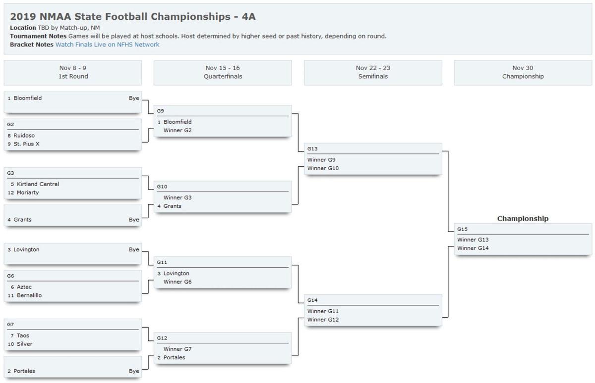Click Grants in the 1st Round bye box
Screen dimensions: 595x383
(23, 220)
